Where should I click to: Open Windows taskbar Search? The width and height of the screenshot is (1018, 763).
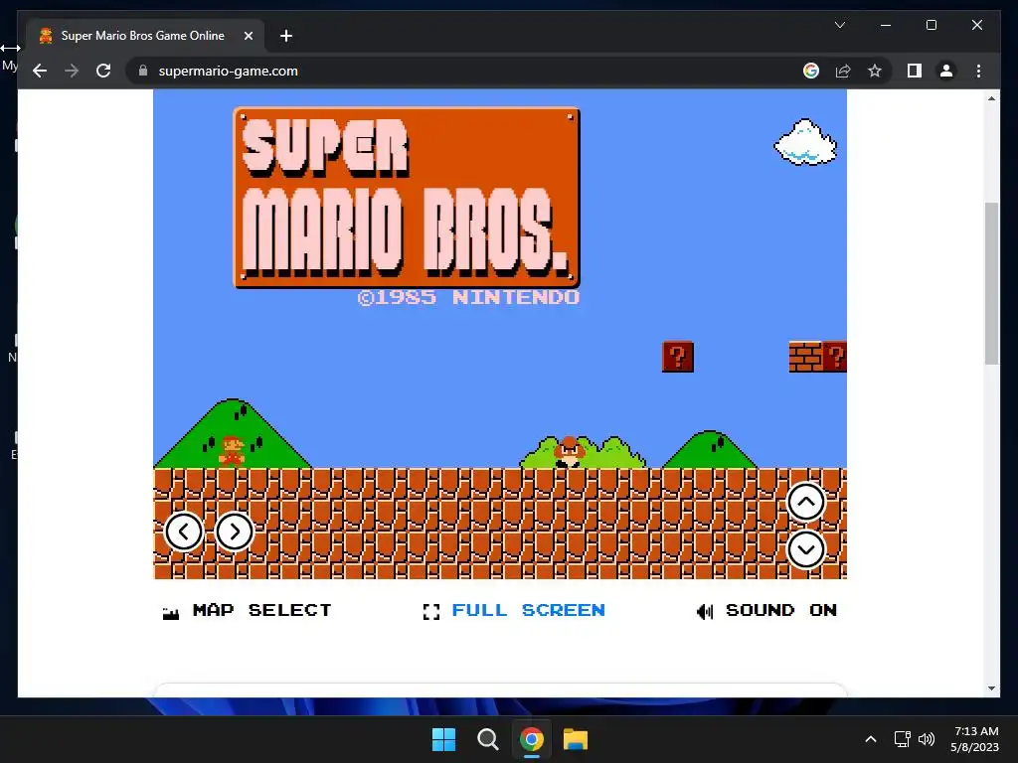pos(487,739)
